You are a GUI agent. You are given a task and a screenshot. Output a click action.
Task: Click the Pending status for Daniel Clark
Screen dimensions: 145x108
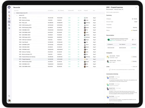coord(134,61)
